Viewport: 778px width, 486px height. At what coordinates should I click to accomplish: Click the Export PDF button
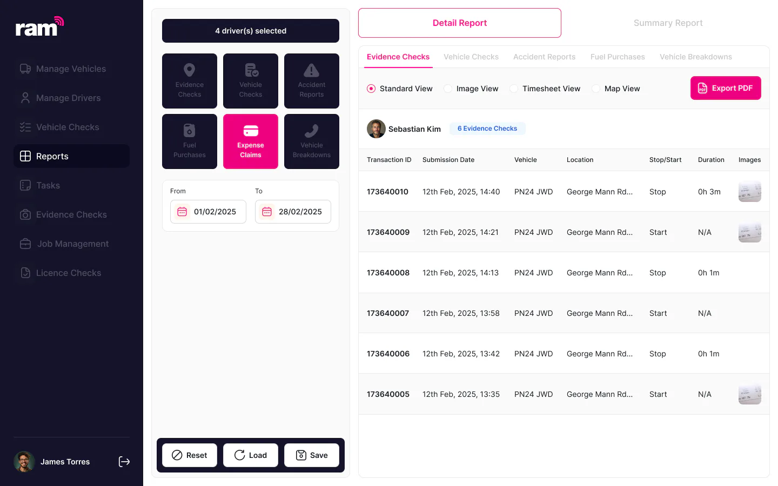coord(726,88)
